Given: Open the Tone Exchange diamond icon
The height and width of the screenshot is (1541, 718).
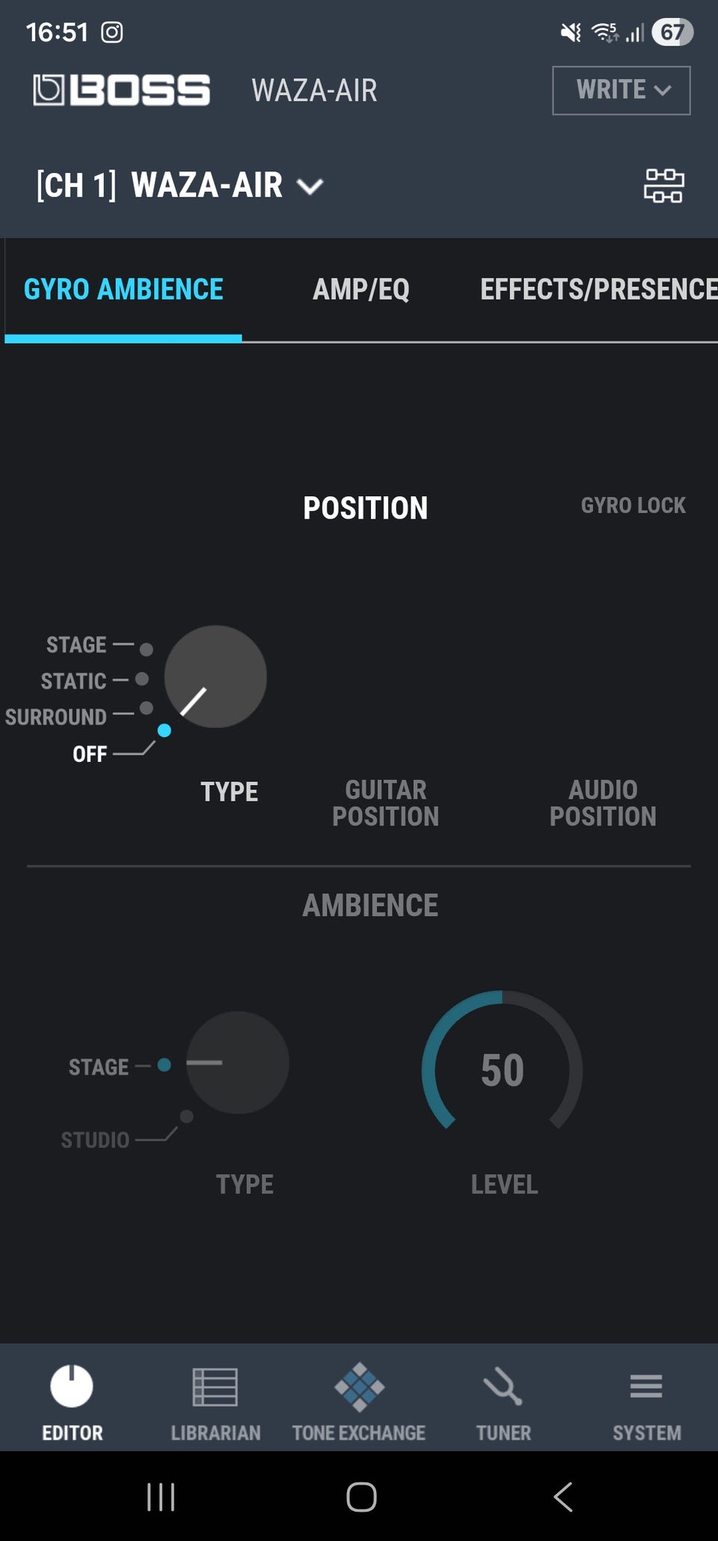Looking at the screenshot, I should [359, 1386].
